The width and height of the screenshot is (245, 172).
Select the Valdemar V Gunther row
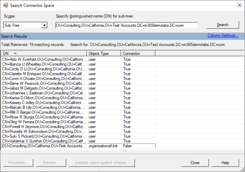click(44, 141)
